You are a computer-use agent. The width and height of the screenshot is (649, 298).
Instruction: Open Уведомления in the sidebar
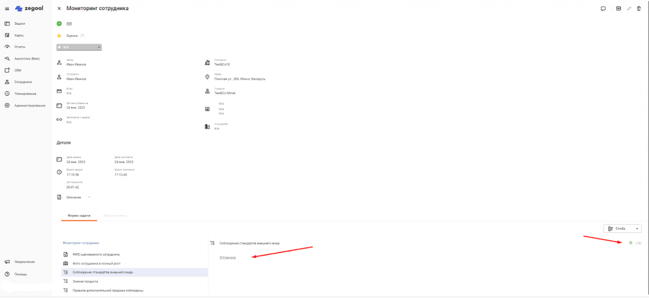[24, 261]
